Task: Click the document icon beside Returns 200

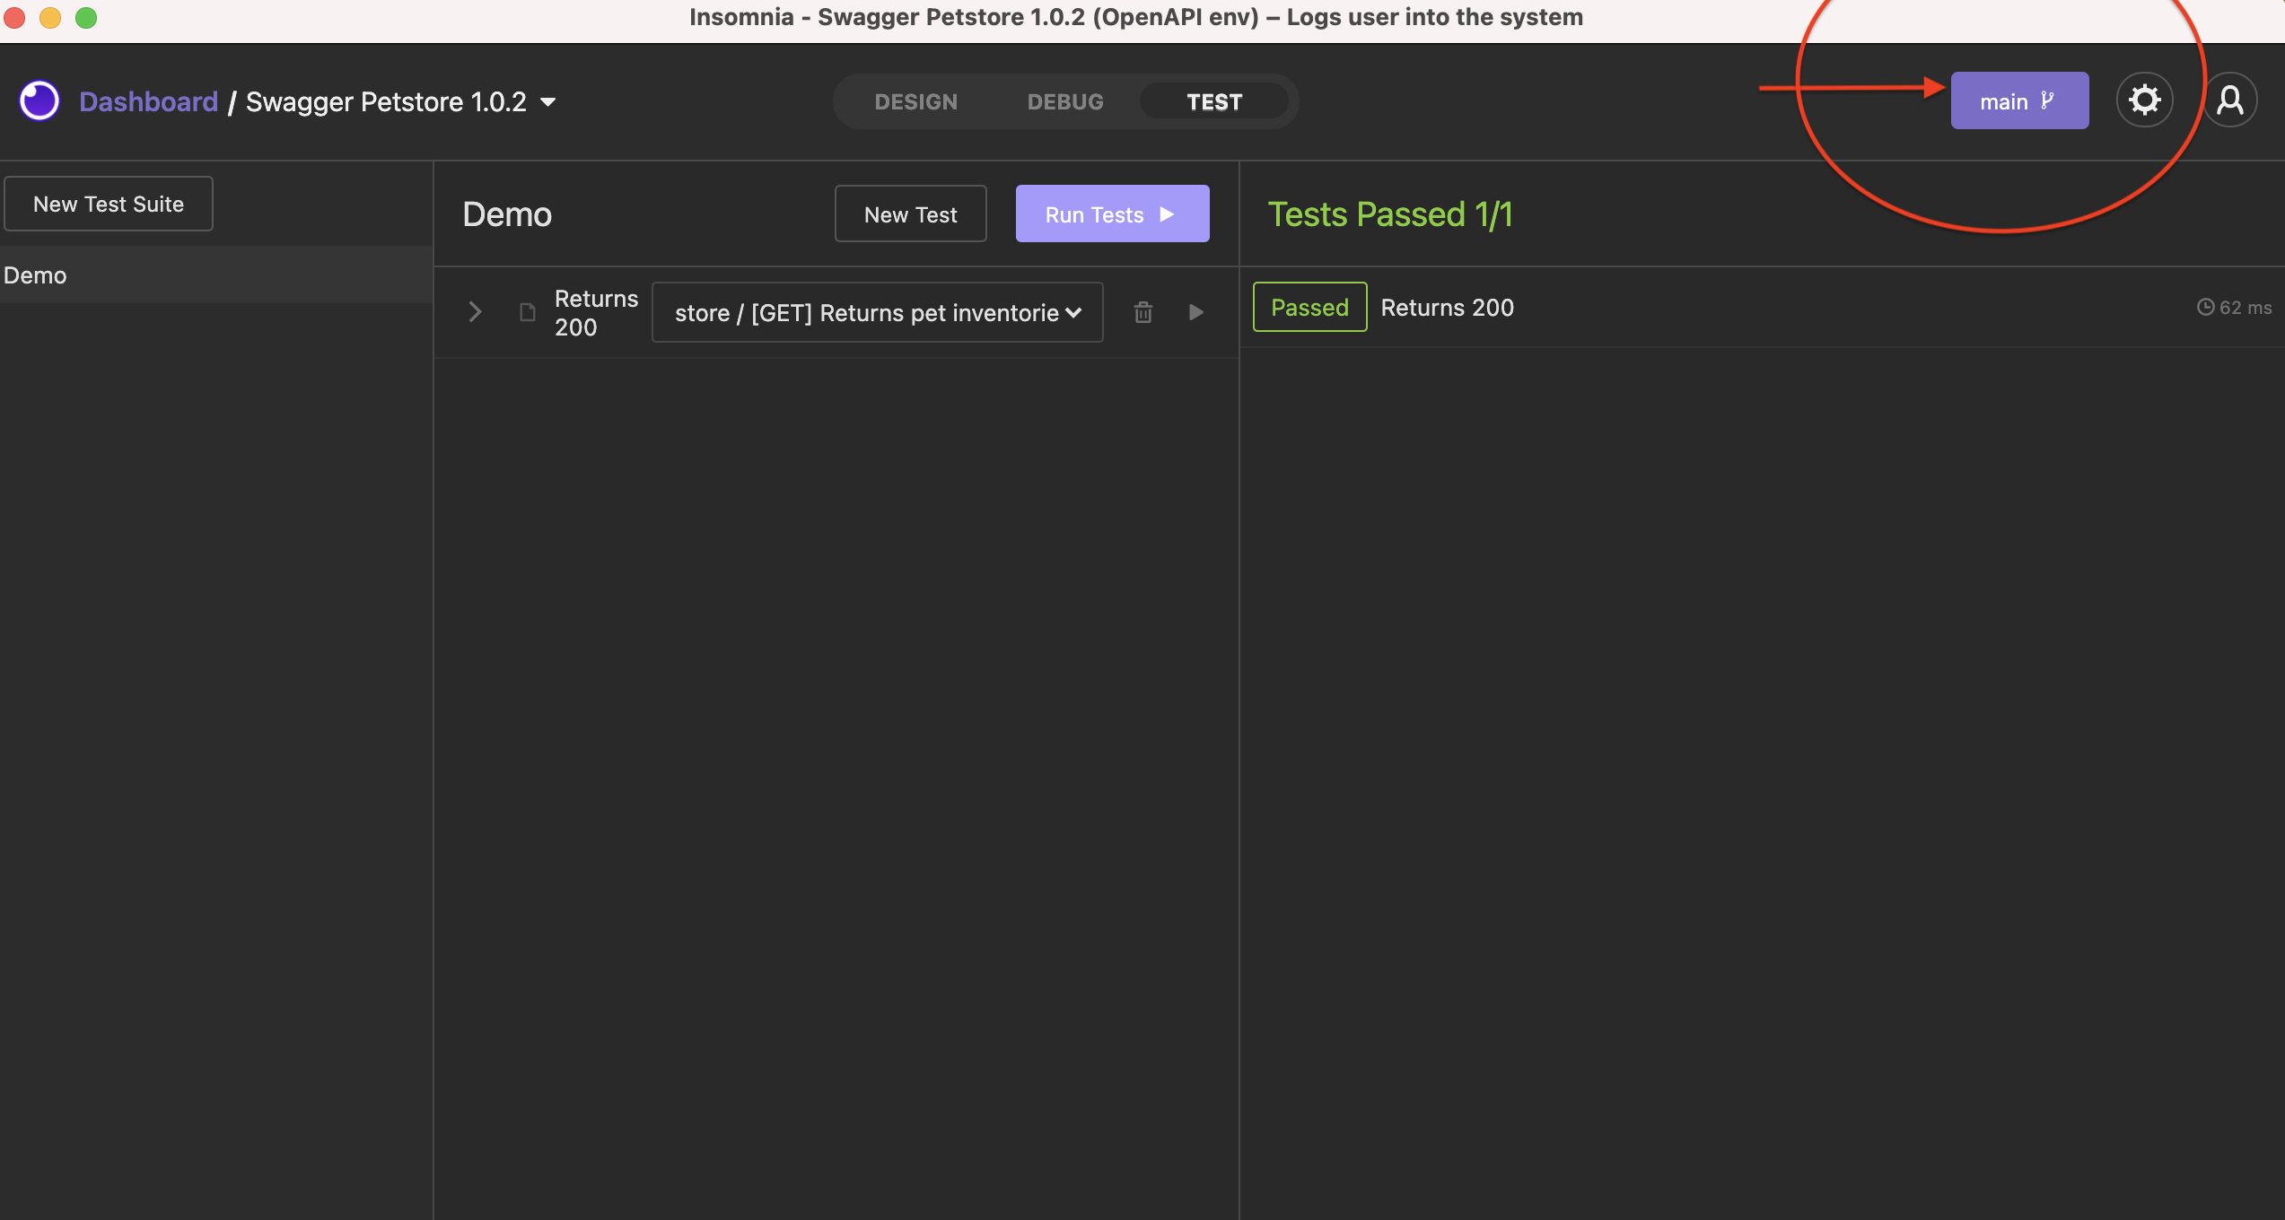Action: pos(528,312)
